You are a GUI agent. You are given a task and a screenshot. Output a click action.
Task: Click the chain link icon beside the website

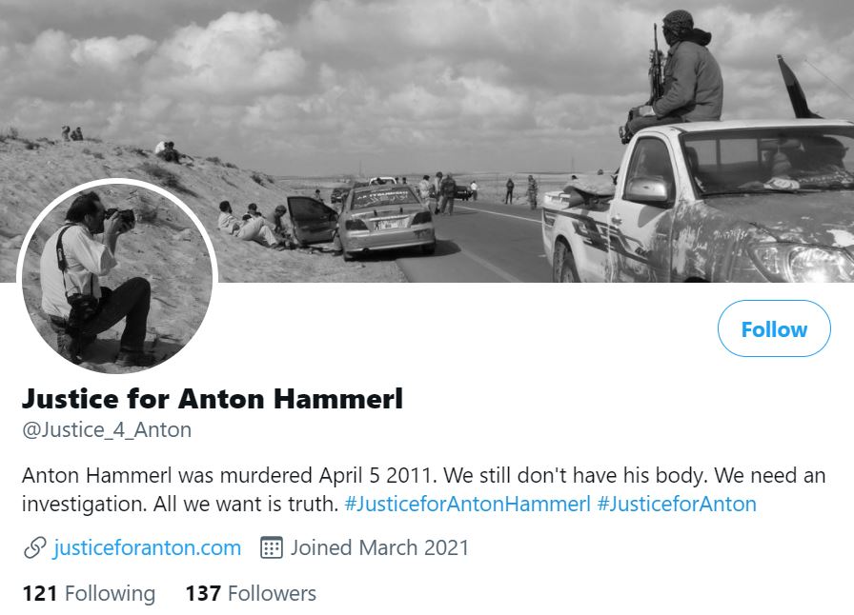35,548
